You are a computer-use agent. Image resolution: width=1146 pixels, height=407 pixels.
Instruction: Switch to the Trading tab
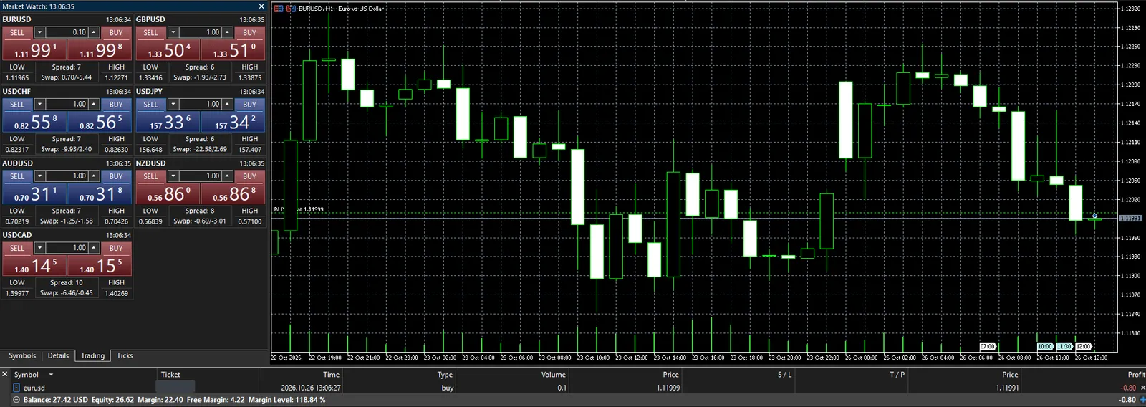92,356
